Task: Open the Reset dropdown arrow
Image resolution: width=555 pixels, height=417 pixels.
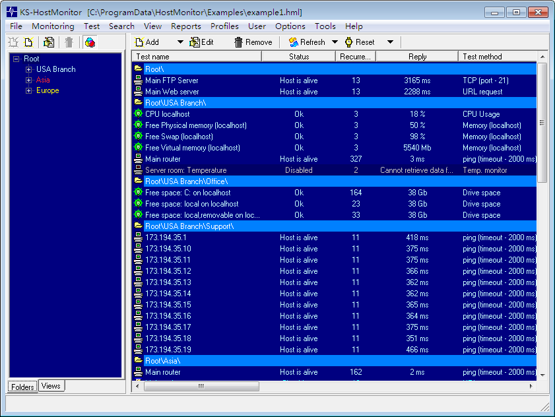Action: pyautogui.click(x=390, y=42)
